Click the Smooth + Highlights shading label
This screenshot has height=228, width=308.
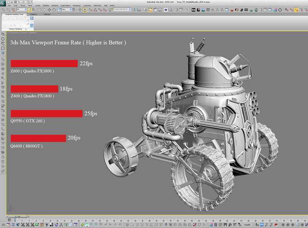pyautogui.click(x=29, y=33)
